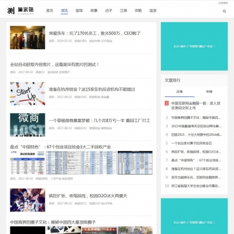234x234 pixels.
Task: Open rank 7 盘点"中国特色" in sidebar
Action: point(196,160)
